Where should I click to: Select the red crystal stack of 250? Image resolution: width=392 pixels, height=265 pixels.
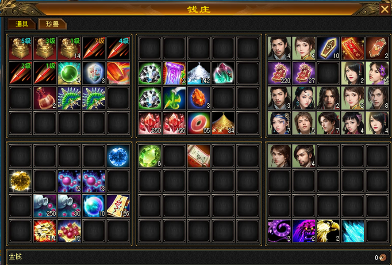pos(150,123)
